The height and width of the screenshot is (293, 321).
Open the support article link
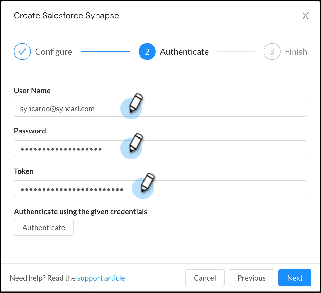point(101,278)
